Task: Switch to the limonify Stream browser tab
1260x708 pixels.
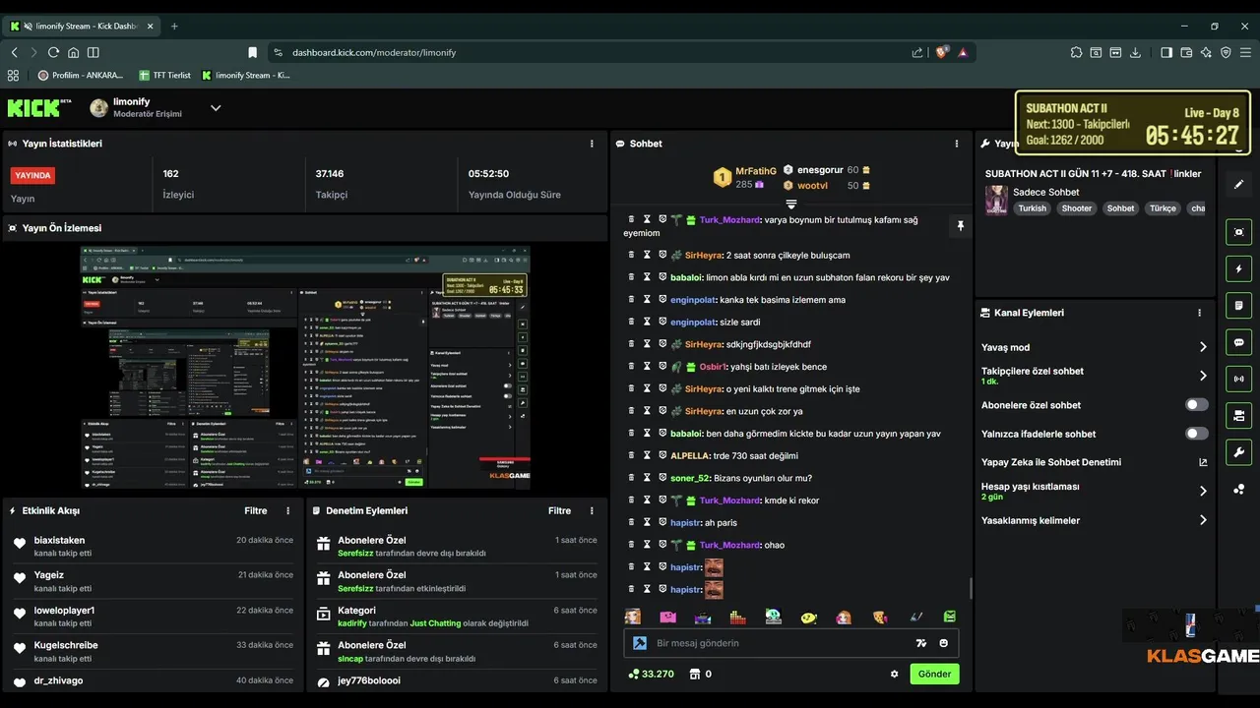Action: click(x=81, y=26)
